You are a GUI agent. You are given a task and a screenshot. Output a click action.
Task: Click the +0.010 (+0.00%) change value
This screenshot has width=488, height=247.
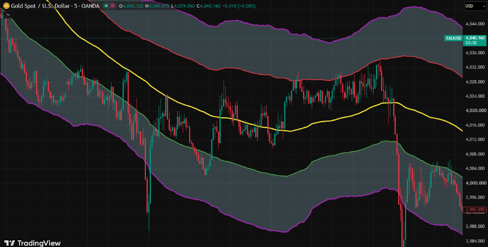click(240, 6)
